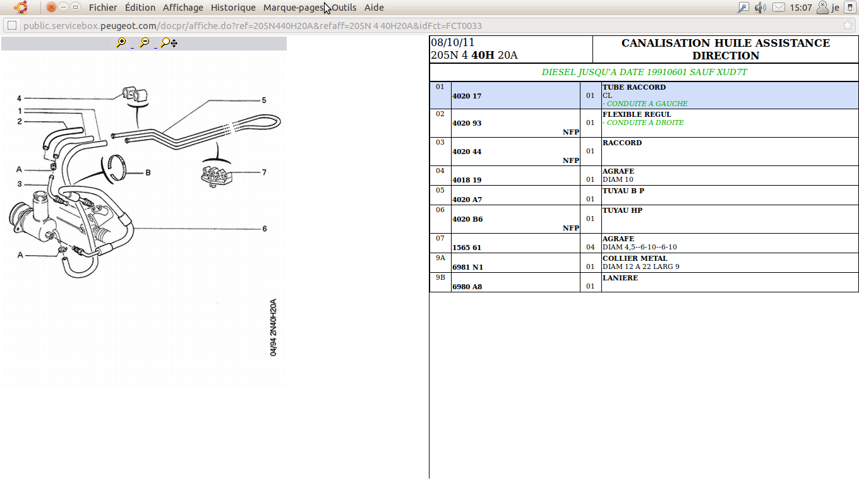Open the user menu labeled je

coord(828,8)
